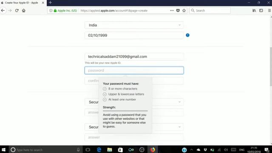The image size is (272, 153).
Task: Click the bottom answer input field
Action: click(134, 137)
